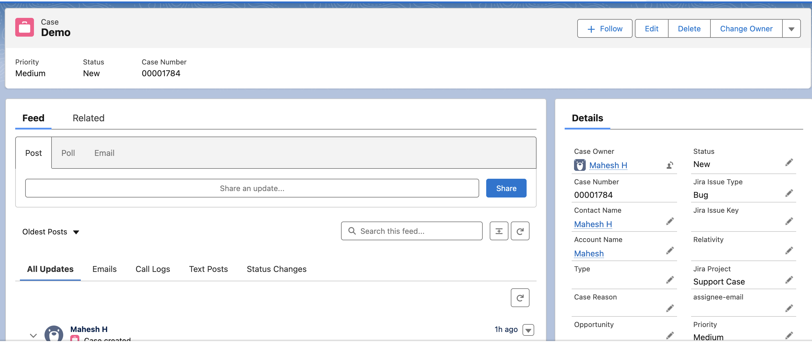The image size is (812, 344).
Task: Click the blue Share button
Action: (x=506, y=188)
